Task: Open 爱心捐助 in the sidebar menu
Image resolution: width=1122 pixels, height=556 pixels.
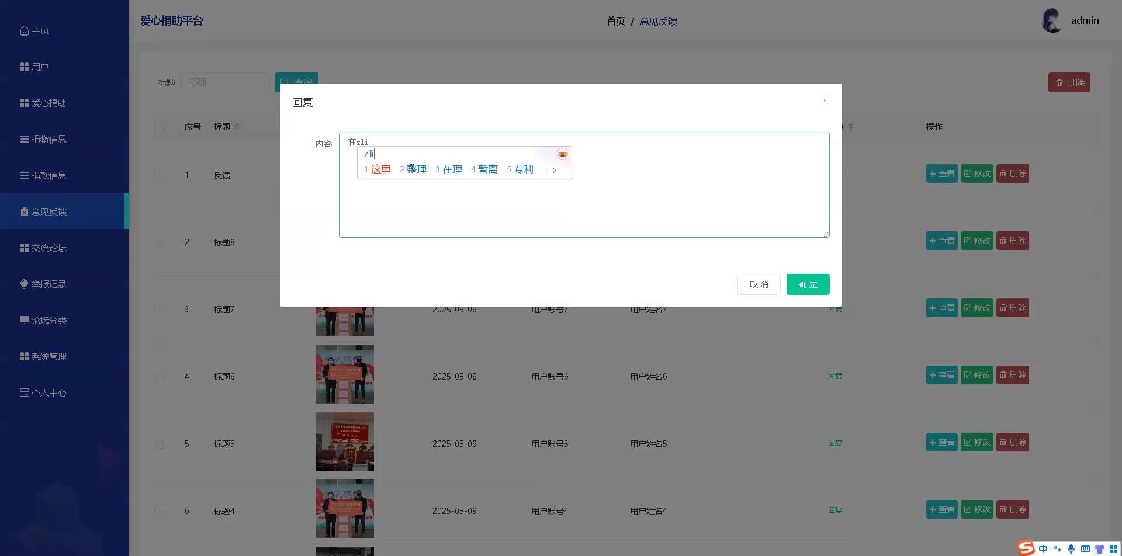Action: tap(49, 103)
